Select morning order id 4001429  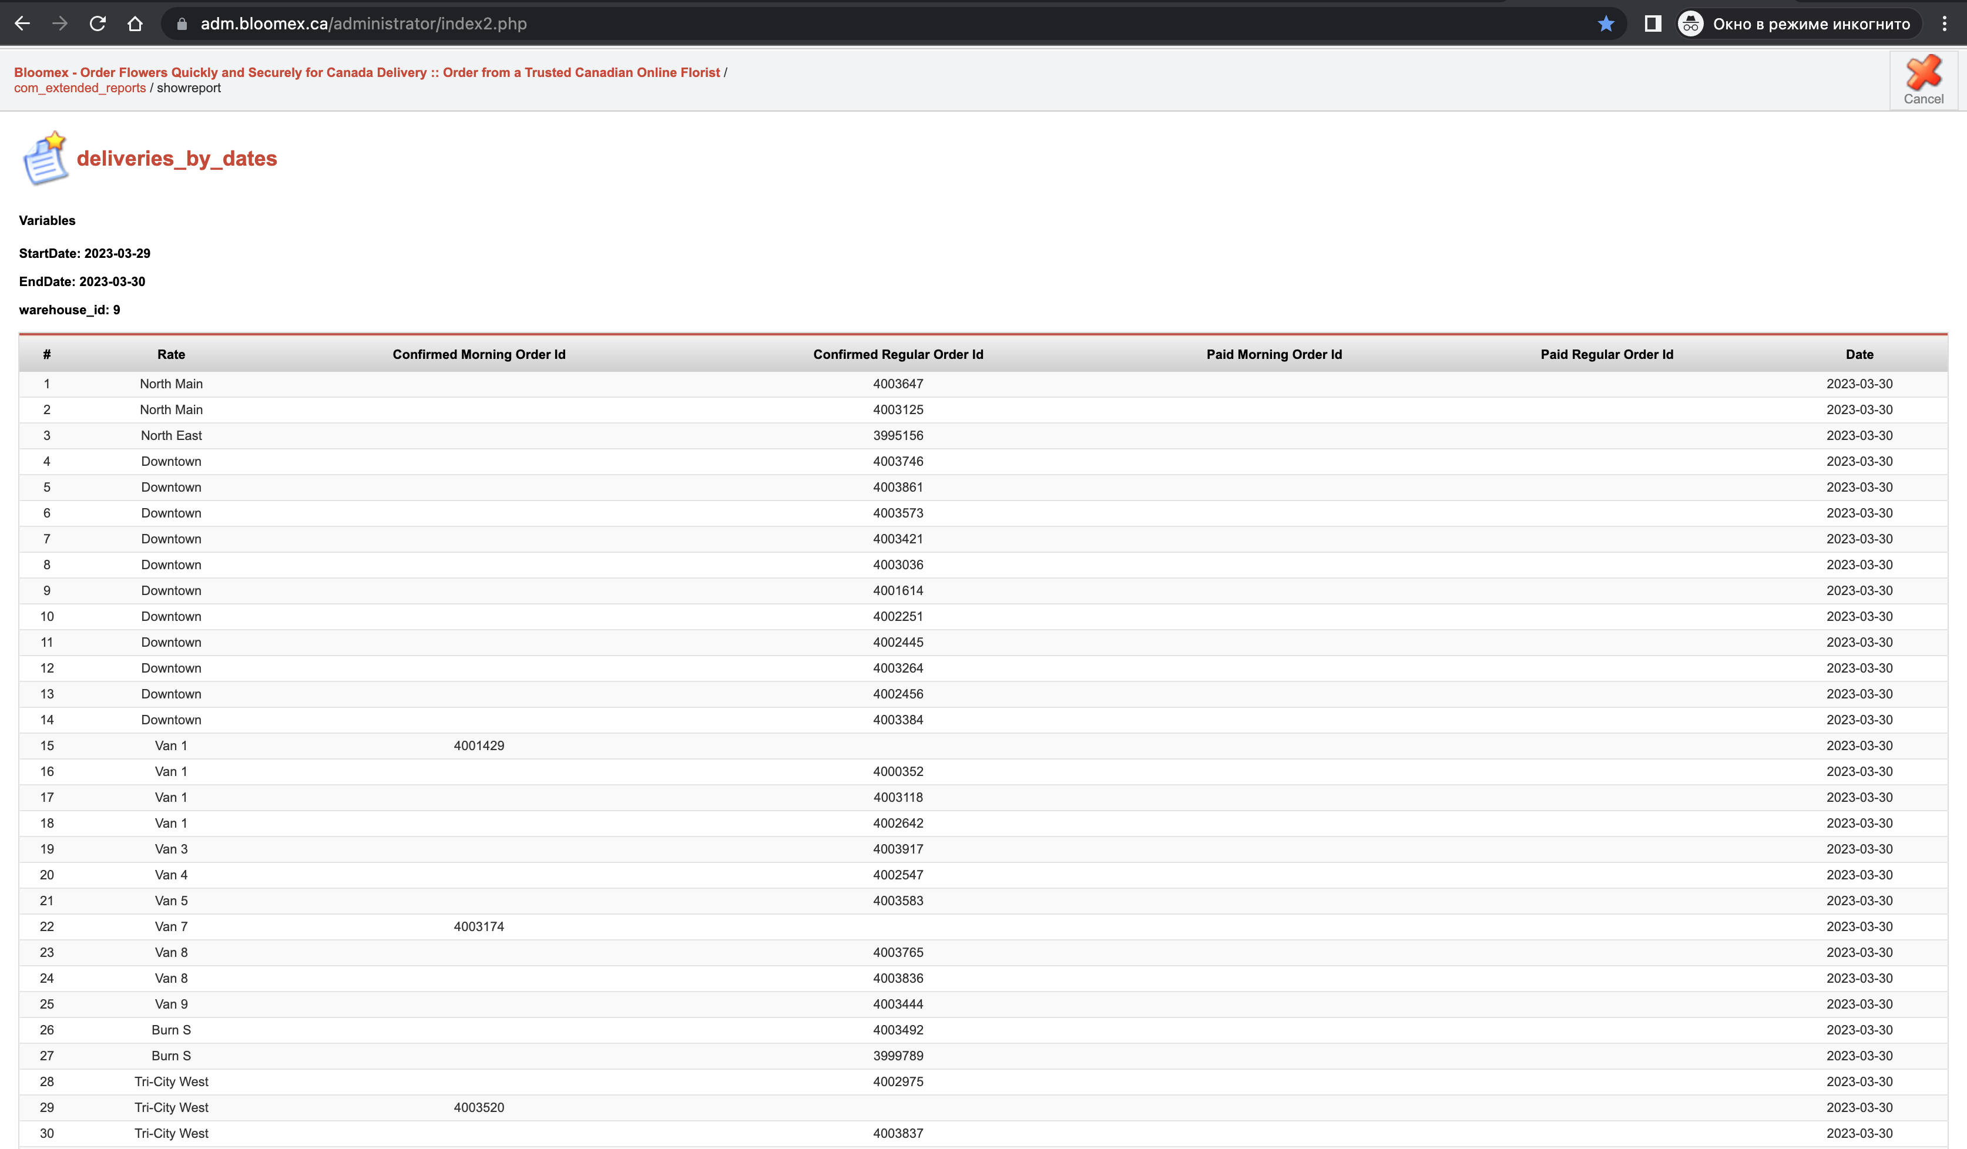[x=479, y=745]
